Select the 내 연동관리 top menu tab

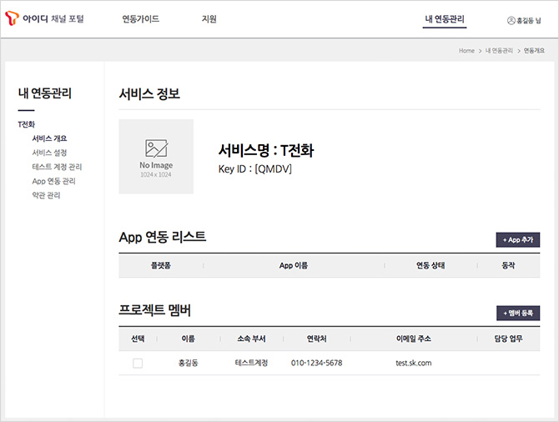tap(445, 19)
